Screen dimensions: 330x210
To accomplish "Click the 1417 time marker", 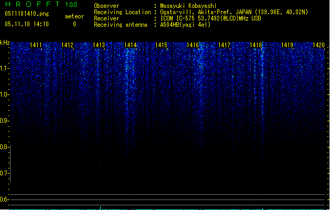I will pos(224,45).
